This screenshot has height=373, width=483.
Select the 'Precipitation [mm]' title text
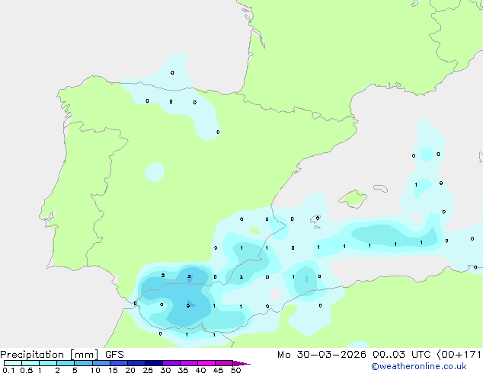coord(50,355)
